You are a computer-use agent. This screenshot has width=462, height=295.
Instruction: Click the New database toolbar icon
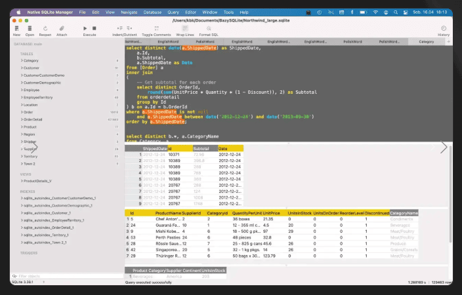coord(16,28)
